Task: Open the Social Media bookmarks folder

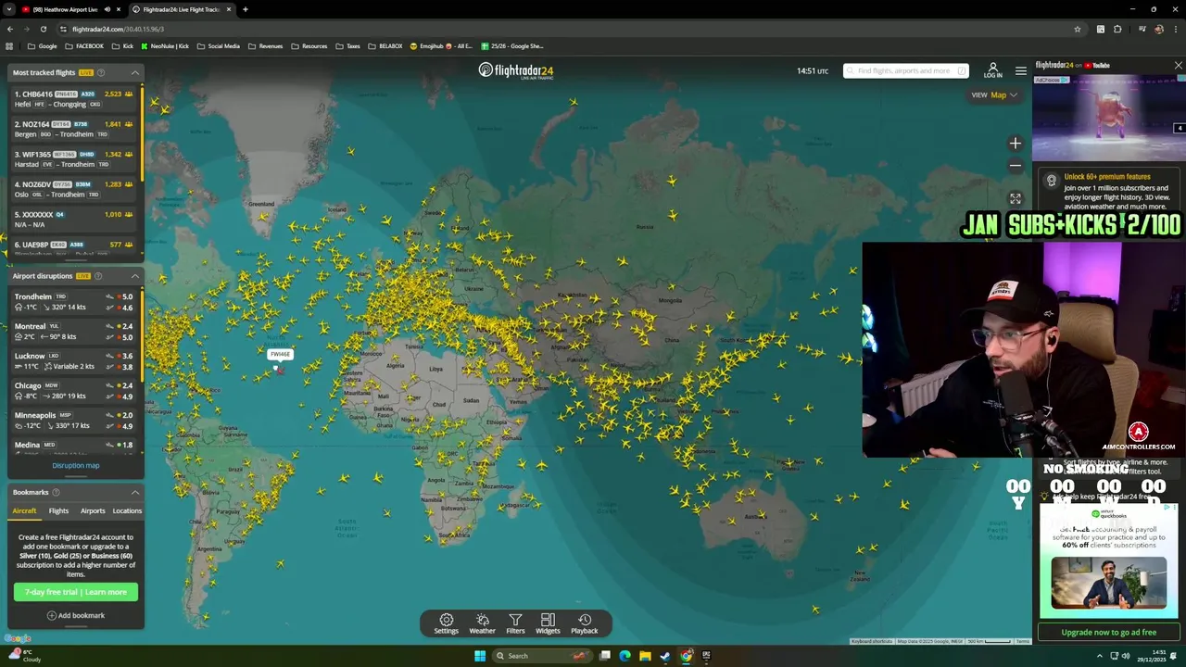Action: pos(219,46)
